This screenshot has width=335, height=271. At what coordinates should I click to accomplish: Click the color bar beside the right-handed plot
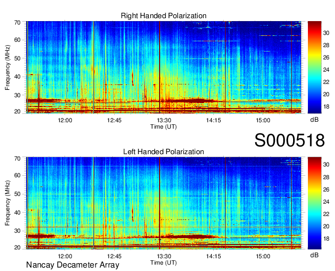click(314, 67)
